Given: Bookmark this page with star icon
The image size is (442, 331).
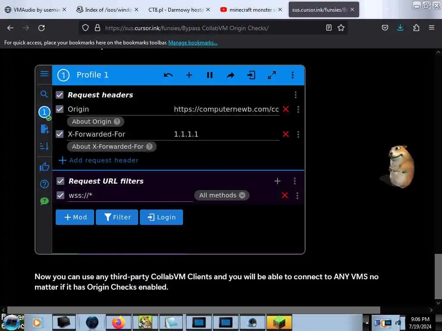Looking at the screenshot, I should (x=341, y=28).
